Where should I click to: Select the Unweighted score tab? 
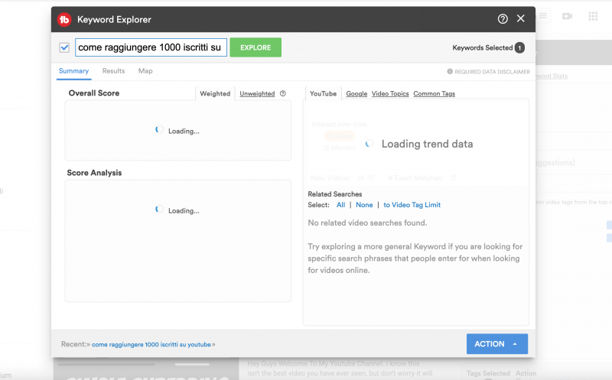(257, 94)
